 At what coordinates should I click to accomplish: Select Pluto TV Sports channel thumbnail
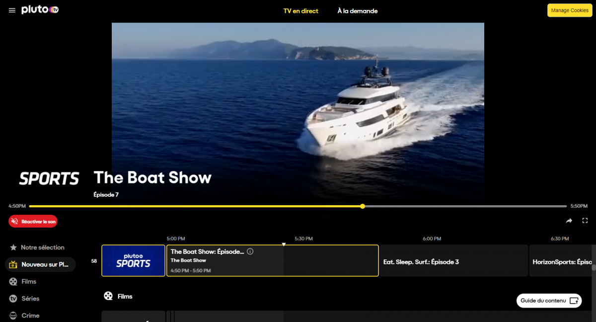pyautogui.click(x=133, y=260)
